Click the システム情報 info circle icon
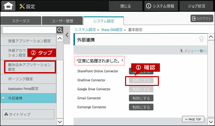The height and width of the screenshot is (126, 215). click(148, 6)
